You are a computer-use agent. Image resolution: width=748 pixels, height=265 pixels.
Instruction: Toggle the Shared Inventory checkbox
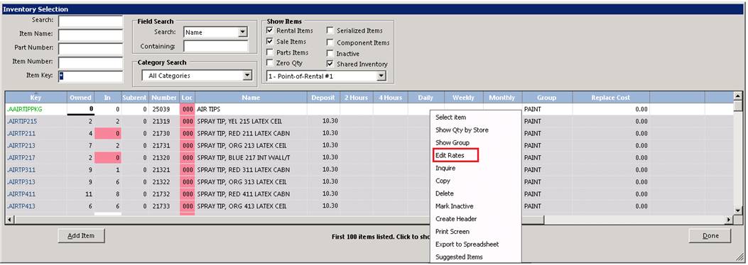330,64
